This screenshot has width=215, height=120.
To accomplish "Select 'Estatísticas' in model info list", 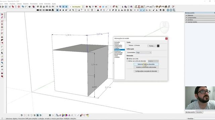I will click(x=118, y=51).
